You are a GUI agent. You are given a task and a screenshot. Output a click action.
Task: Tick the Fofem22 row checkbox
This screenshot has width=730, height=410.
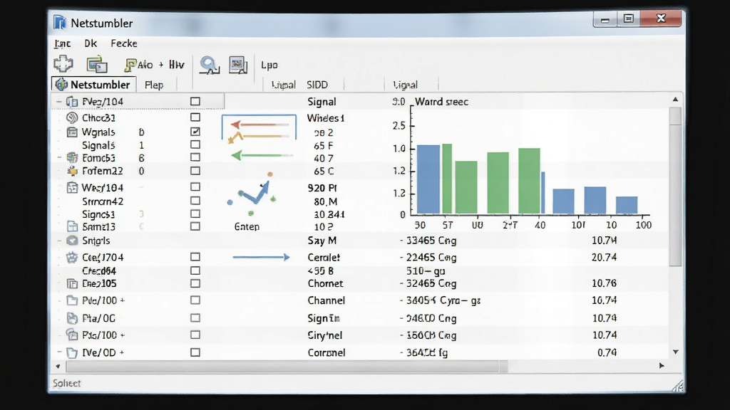click(195, 171)
